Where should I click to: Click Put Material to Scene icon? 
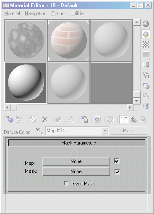coord(19,120)
